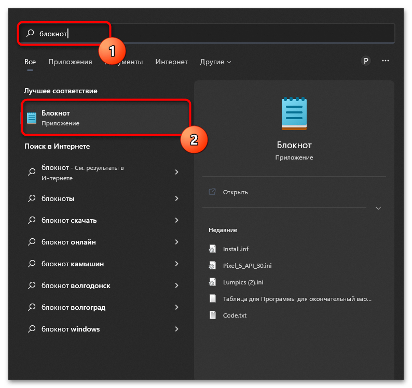Viewport: 412px width, 388px height.
Task: Open the 'Другие' filter dropdown
Action: (215, 62)
